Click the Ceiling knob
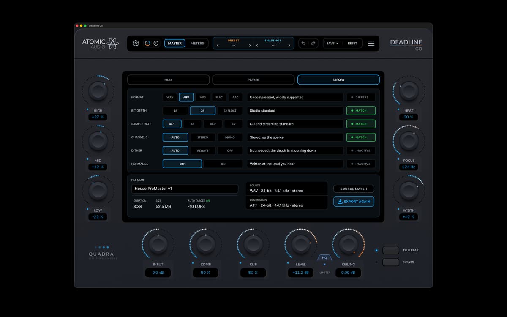Screen dimensions: 507x317 [349, 244]
